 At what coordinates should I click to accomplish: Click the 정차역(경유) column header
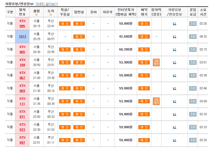pyautogui.click(x=156, y=12)
